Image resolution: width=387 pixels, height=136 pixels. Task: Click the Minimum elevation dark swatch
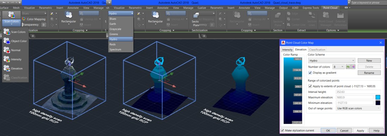tap(378, 103)
